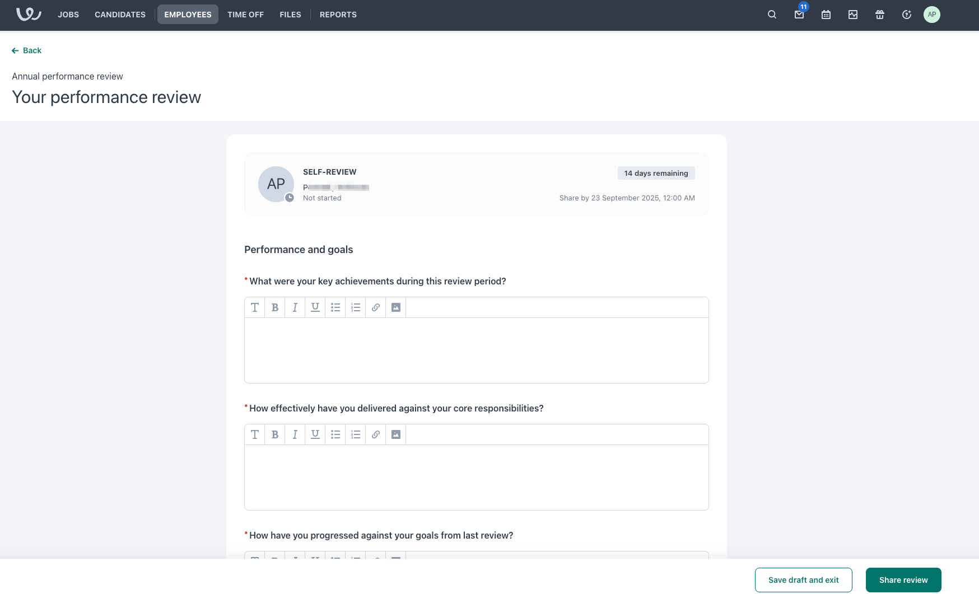Open the search icon in top bar
Screen dimensions: 979x594
click(x=772, y=15)
